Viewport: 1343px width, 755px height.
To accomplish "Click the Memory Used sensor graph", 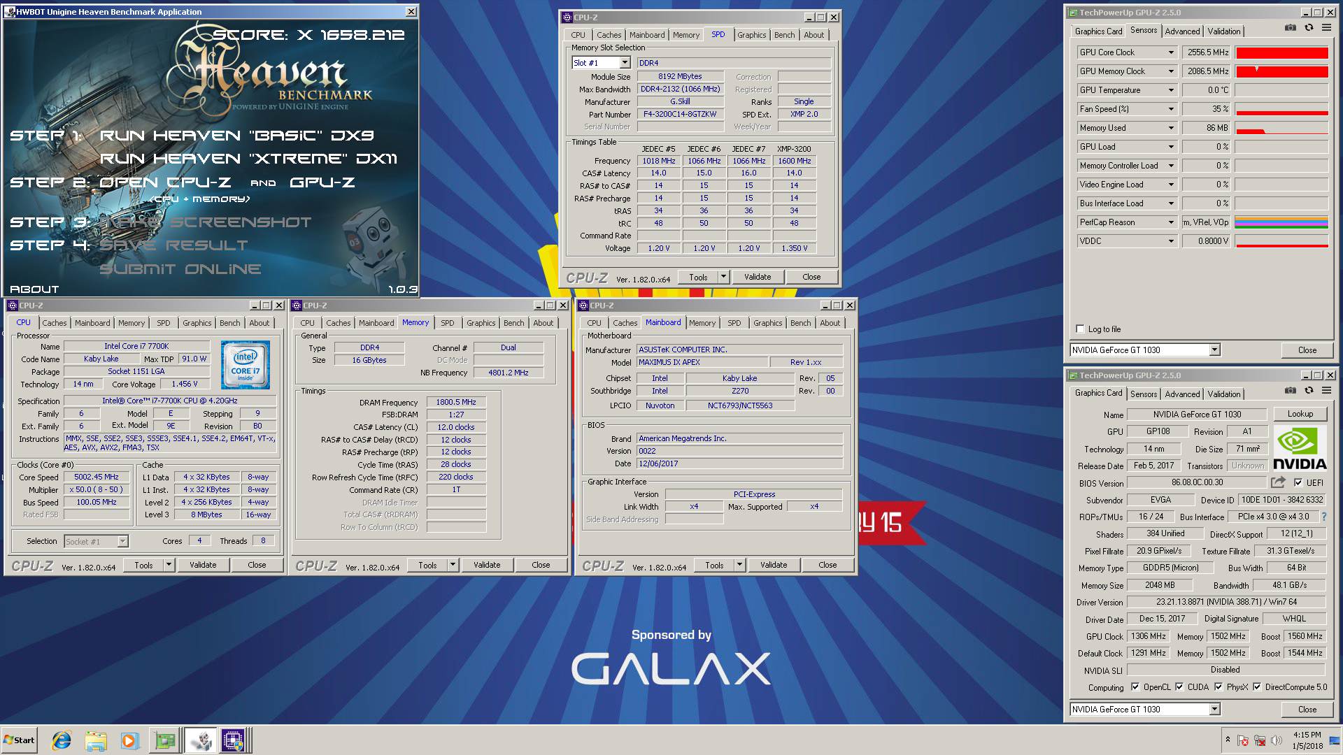I will pos(1281,128).
